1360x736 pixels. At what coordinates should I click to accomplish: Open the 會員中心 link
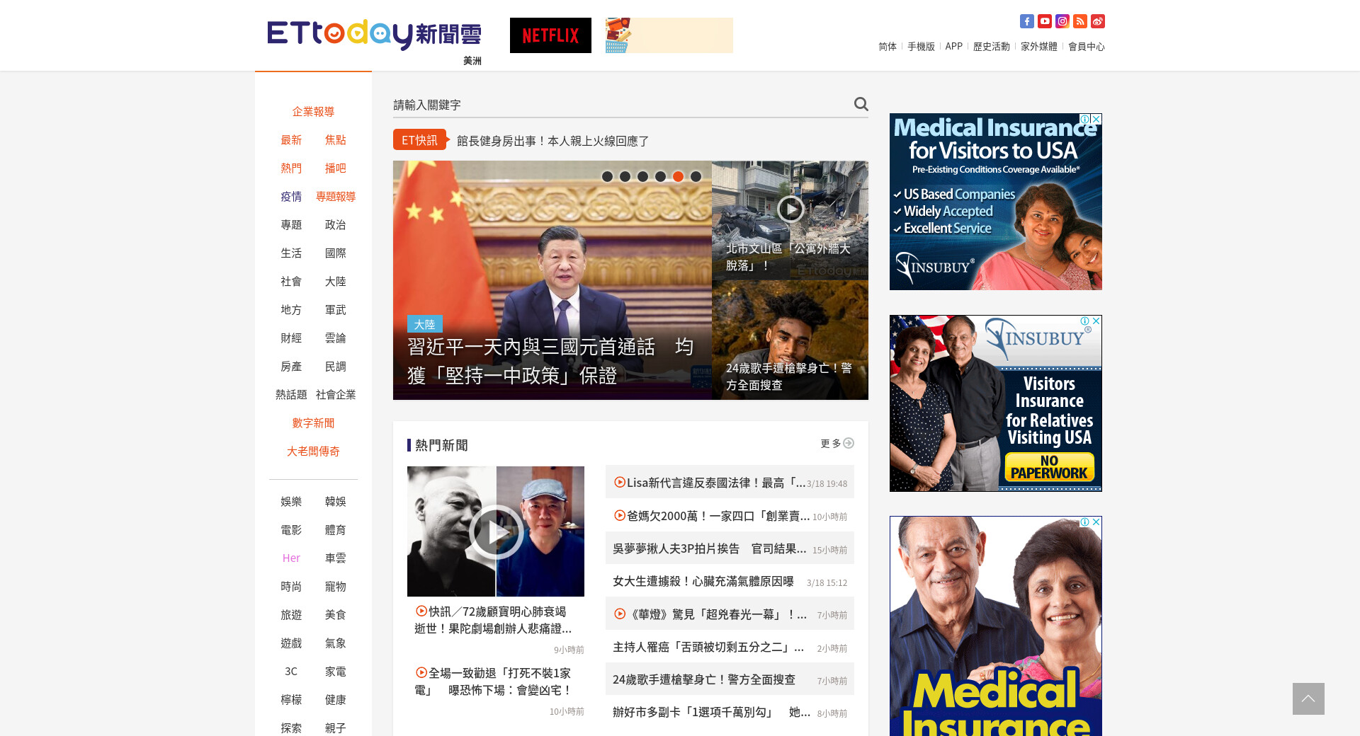coord(1086,46)
